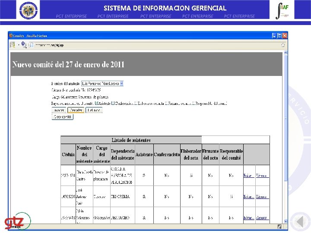Click Eliminar link in the TESORERIA row
Viewport: 311px width, 233px height.
(262, 197)
